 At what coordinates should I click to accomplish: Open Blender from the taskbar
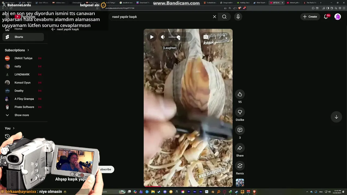[213, 192]
